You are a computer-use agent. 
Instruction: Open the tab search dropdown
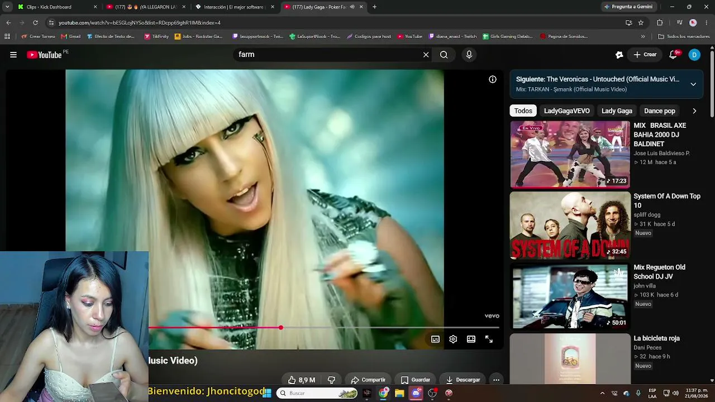(7, 7)
